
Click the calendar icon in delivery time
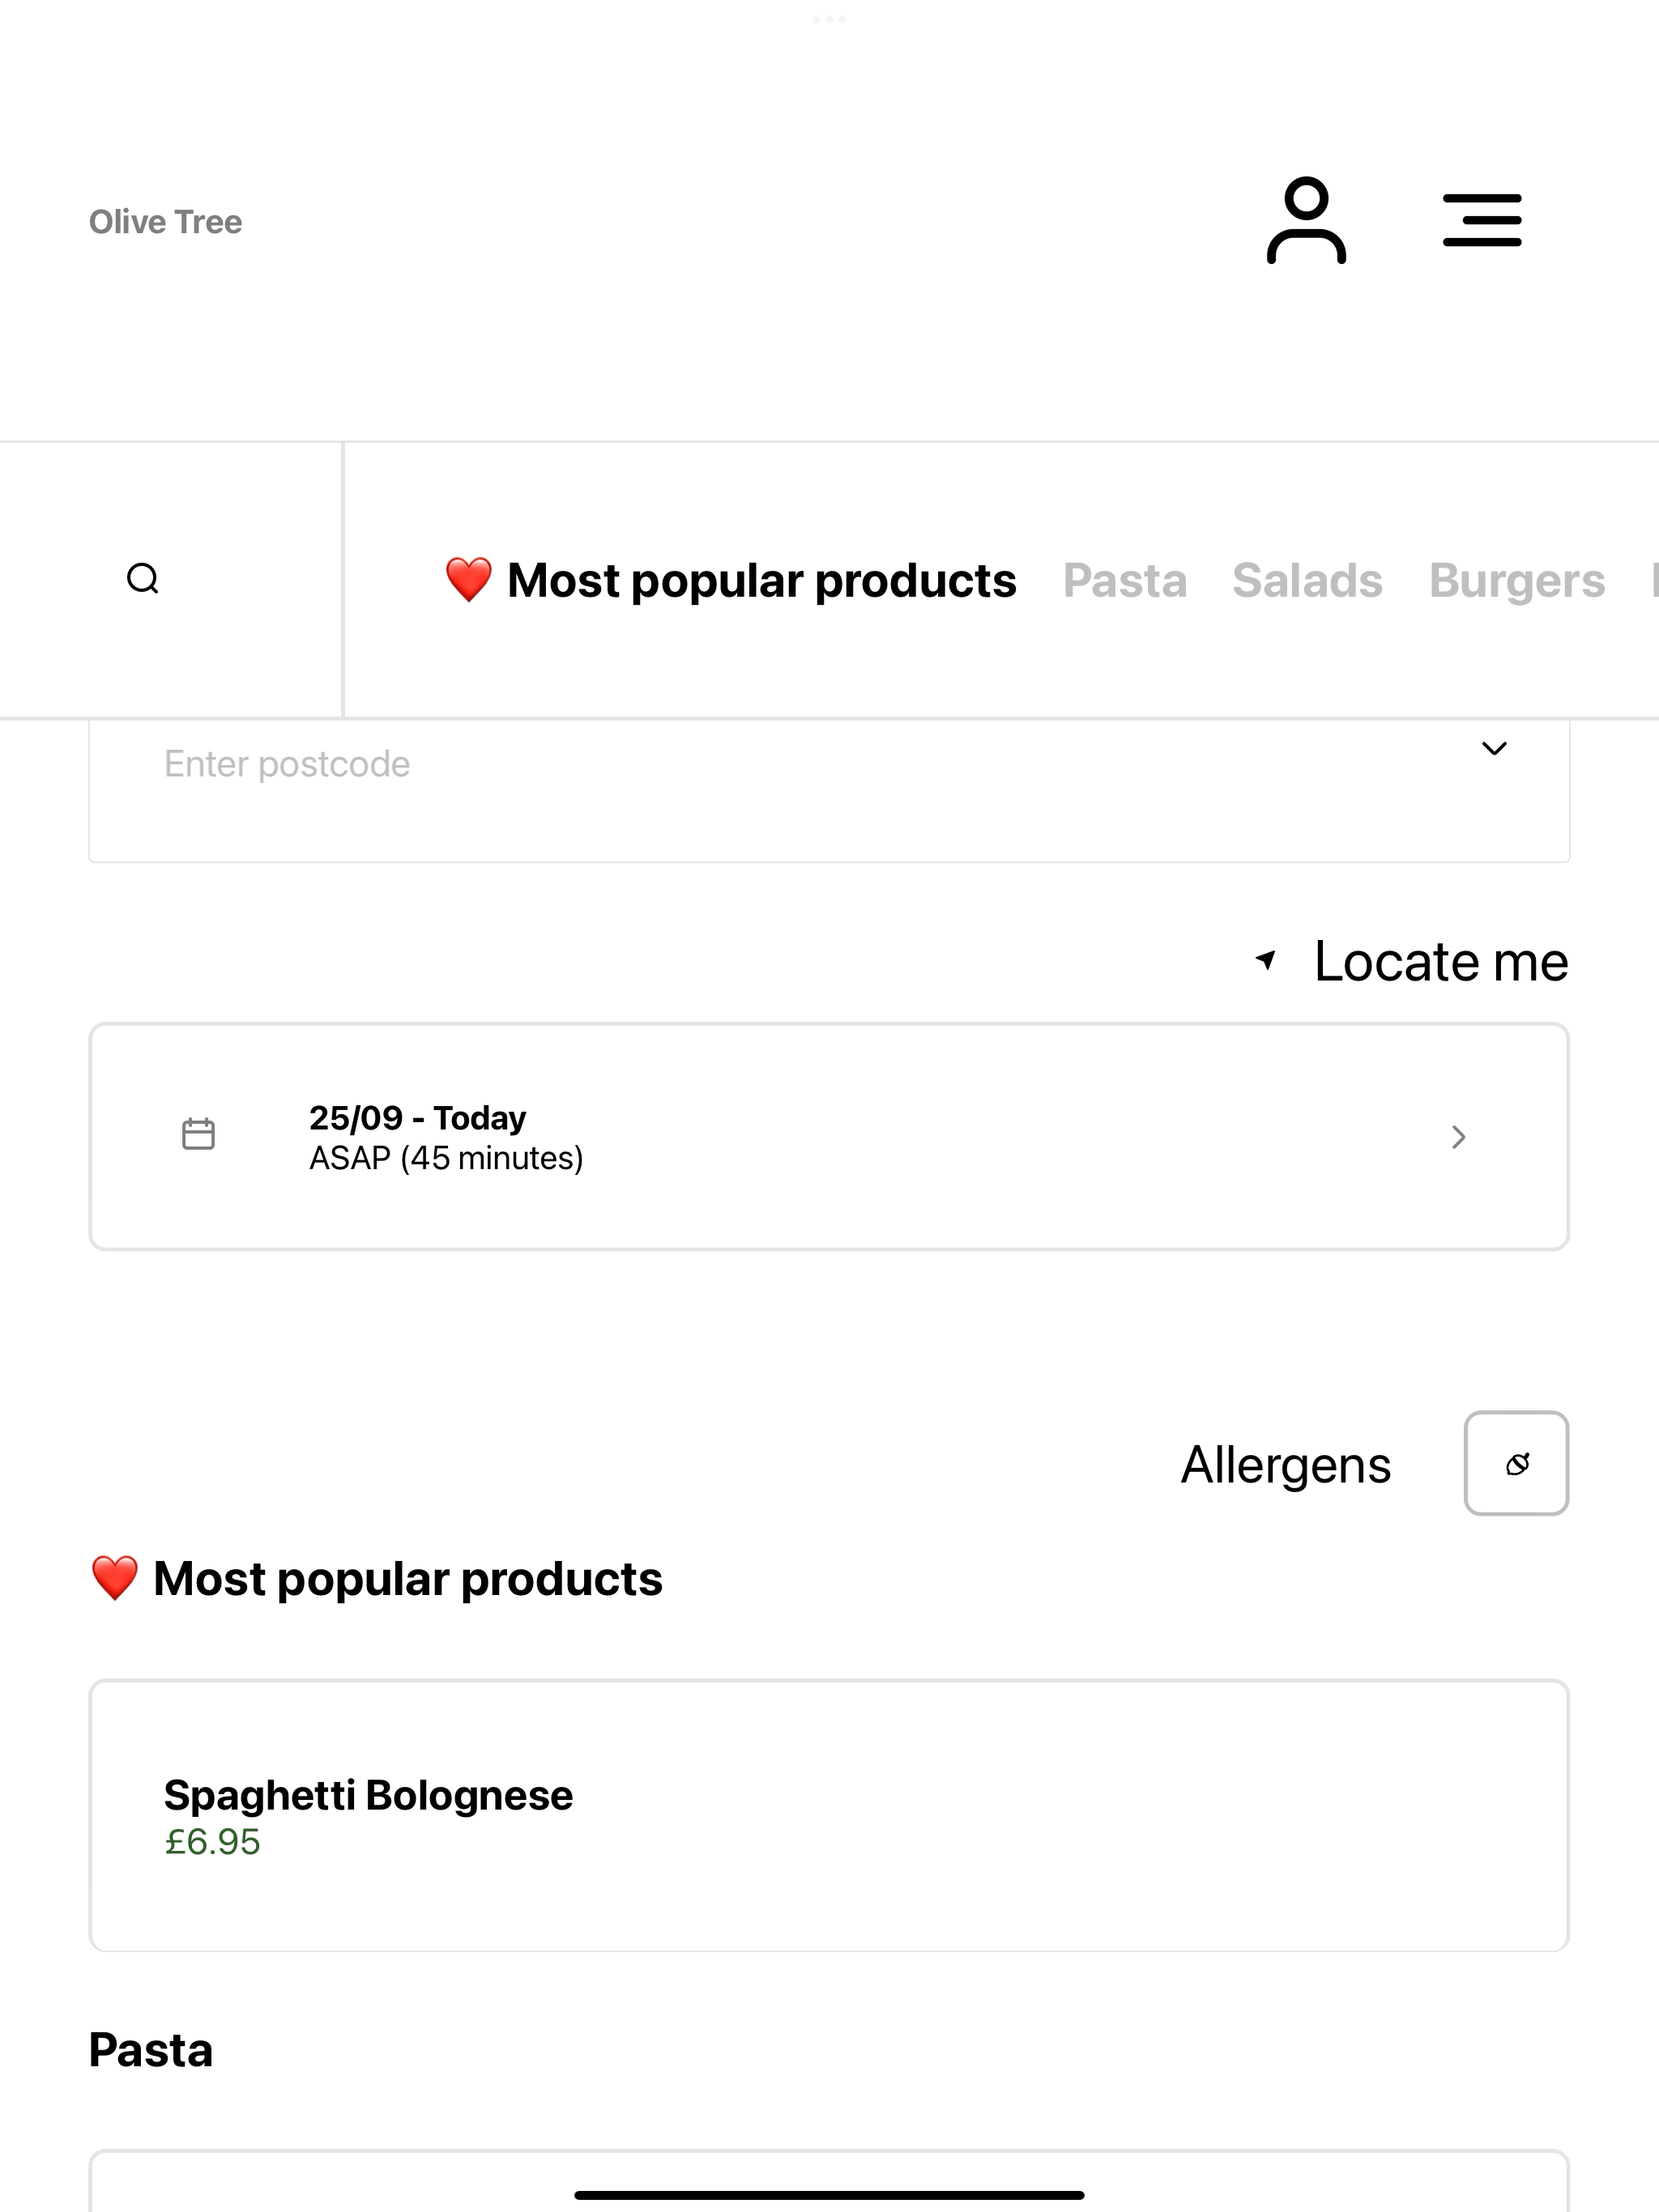click(198, 1134)
